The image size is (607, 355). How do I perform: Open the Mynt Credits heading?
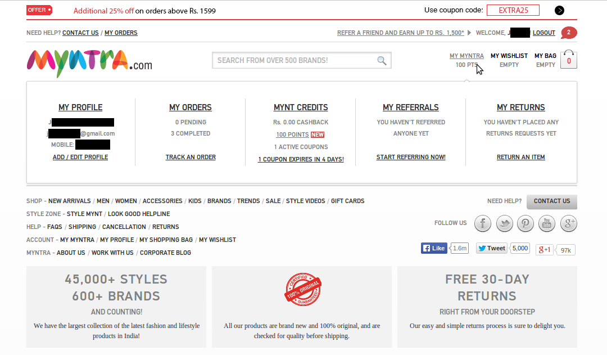(301, 107)
